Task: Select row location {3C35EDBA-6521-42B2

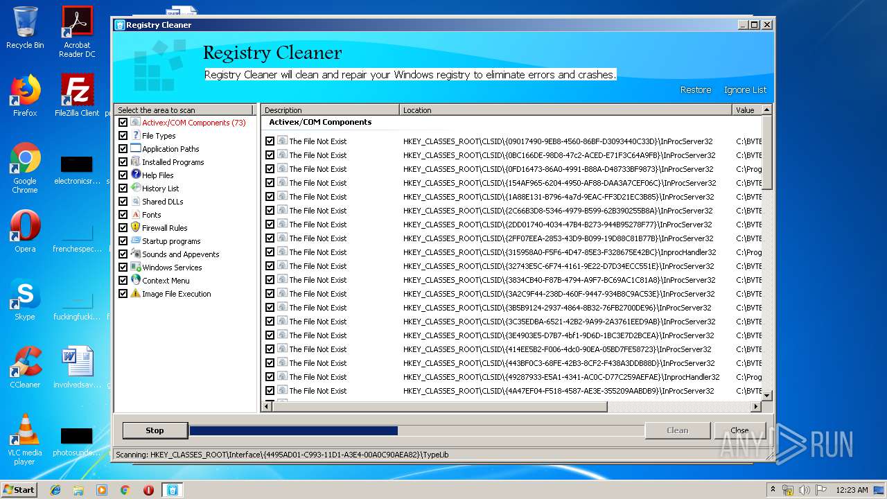Action: pyautogui.click(x=559, y=322)
